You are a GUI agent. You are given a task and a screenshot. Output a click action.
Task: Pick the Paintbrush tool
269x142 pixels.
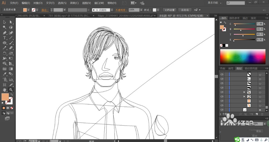point(11,43)
